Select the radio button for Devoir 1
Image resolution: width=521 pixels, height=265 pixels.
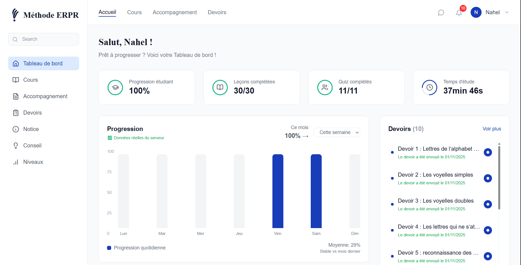(488, 152)
